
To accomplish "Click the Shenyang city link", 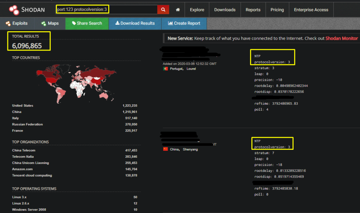I will pyautogui.click(x=190, y=149).
